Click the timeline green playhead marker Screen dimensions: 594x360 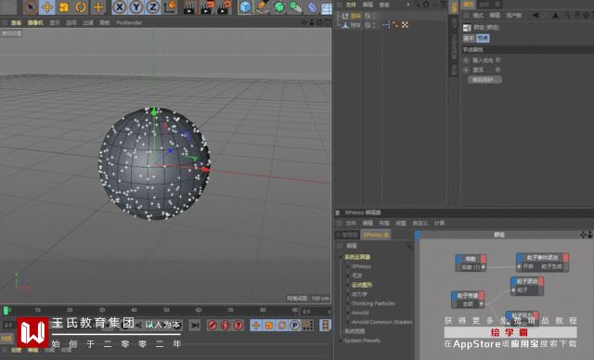click(6, 311)
